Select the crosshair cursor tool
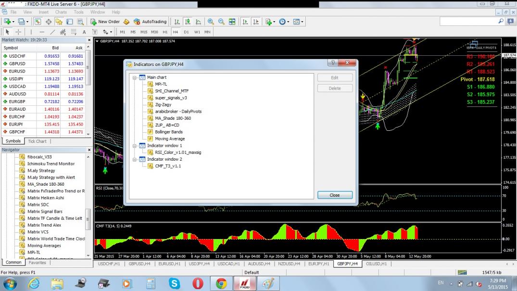 point(18,32)
